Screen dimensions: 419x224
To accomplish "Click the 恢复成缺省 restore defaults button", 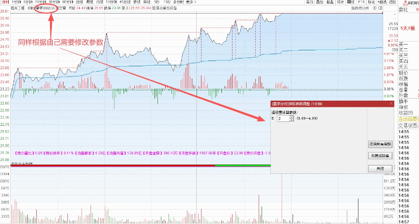I will (x=380, y=156).
